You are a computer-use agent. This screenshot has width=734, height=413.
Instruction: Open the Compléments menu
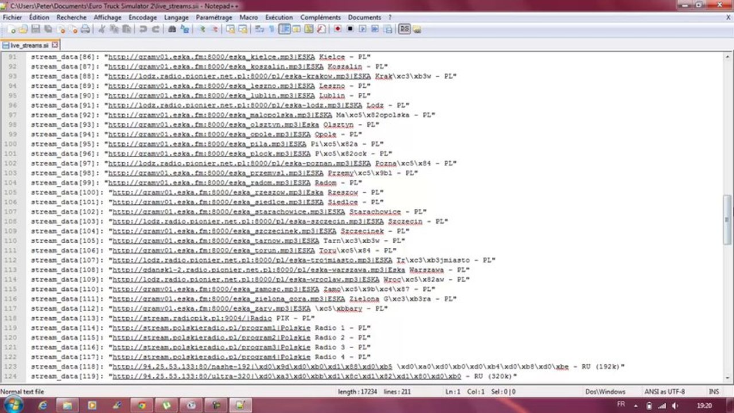(x=320, y=17)
